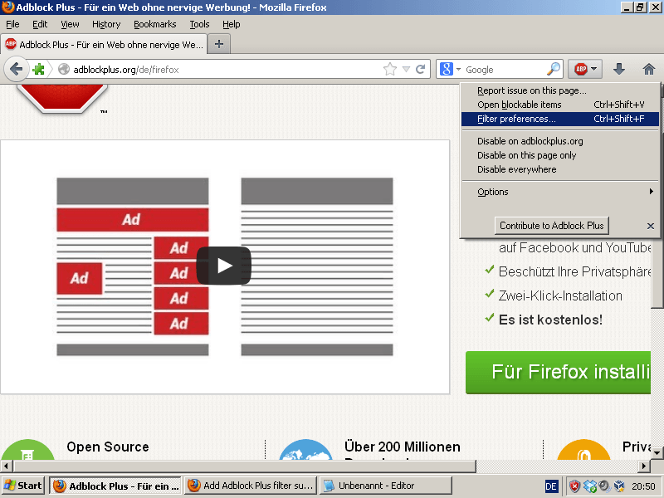Click the Es ist kostenlos! text
This screenshot has width=664, height=498.
(550, 320)
